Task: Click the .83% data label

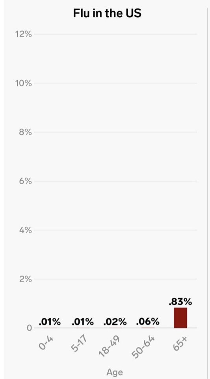Action: click(x=180, y=302)
